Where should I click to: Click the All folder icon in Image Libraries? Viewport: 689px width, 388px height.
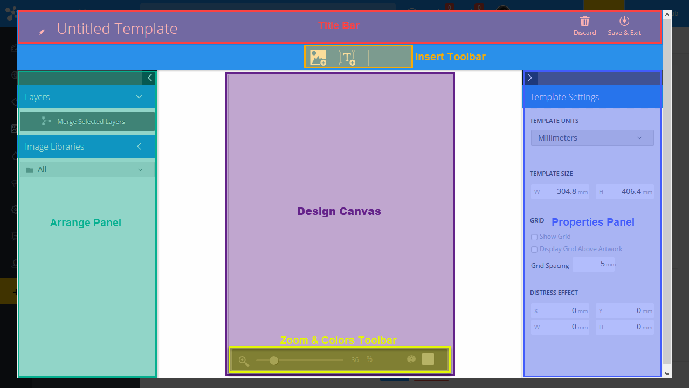click(29, 169)
